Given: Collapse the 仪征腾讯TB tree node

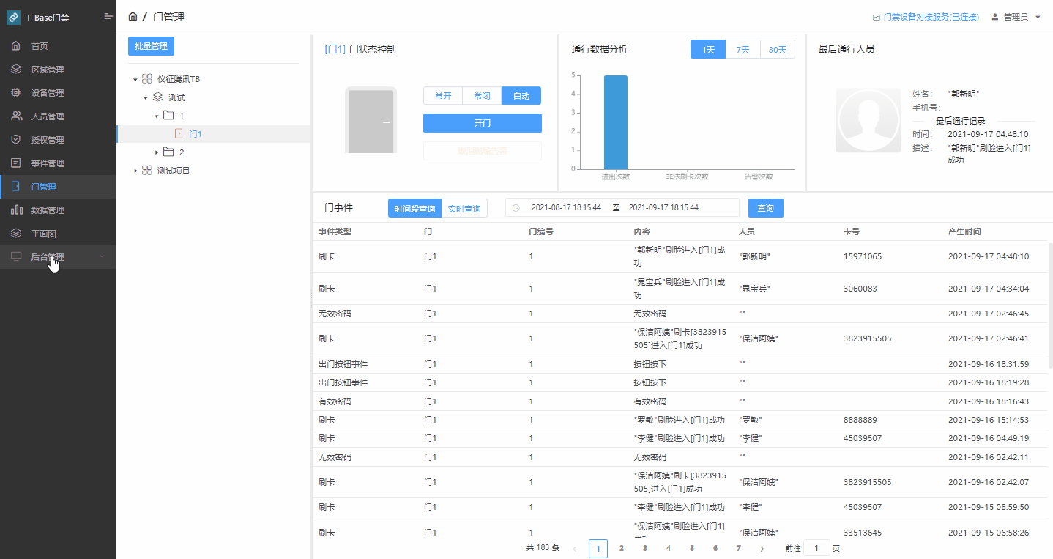Looking at the screenshot, I should coord(135,79).
